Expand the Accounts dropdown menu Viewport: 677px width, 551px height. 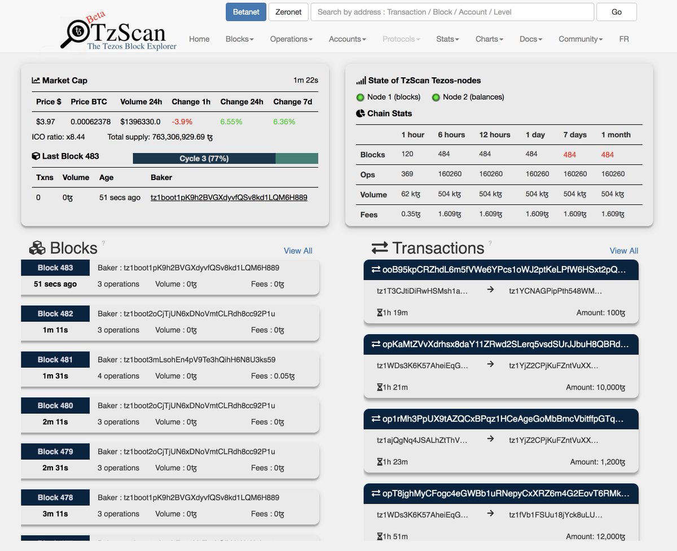348,39
